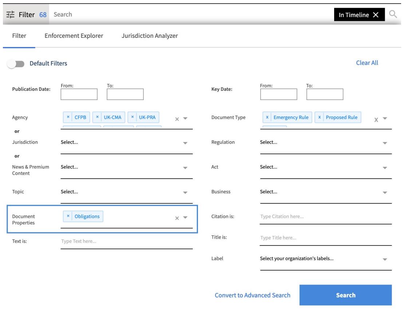Open the organization Label dropdown
The width and height of the screenshot is (404, 311).
point(385,259)
